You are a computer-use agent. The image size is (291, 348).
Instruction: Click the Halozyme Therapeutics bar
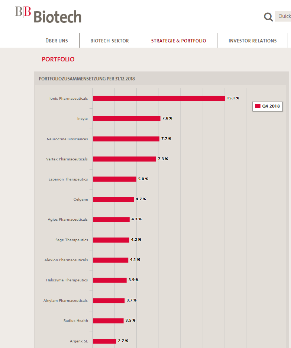click(x=110, y=280)
